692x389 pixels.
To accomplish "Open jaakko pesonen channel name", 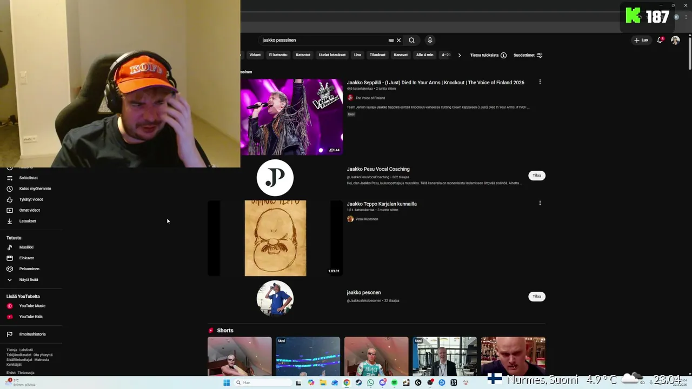I will (364, 292).
